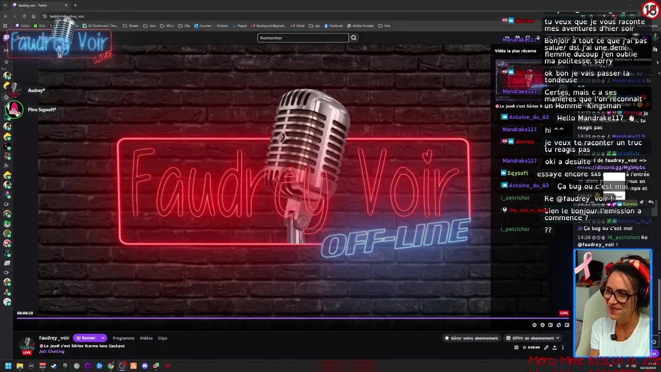Expand the arrow beside Sonner button

click(x=103, y=338)
